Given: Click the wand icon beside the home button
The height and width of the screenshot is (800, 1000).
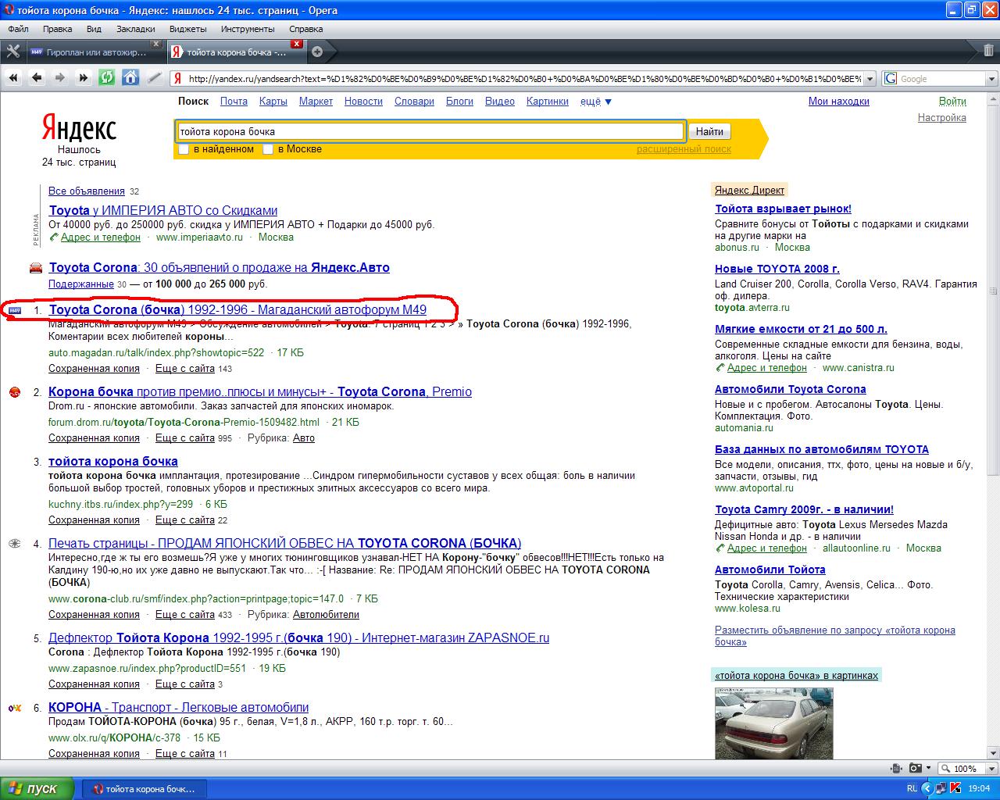Looking at the screenshot, I should (155, 77).
